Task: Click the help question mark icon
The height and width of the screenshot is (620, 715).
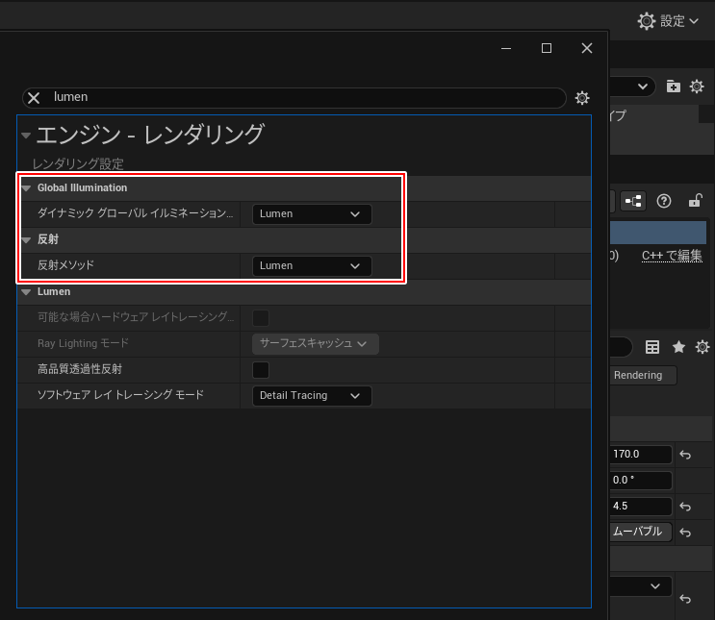Action: [x=663, y=201]
